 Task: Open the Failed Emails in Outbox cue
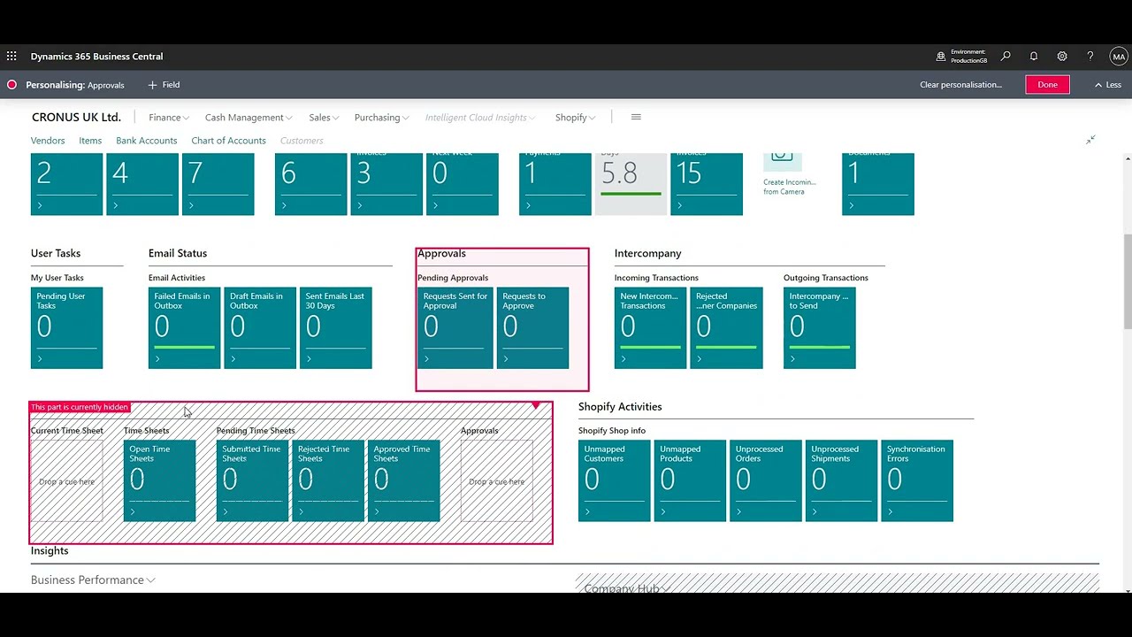tap(185, 328)
